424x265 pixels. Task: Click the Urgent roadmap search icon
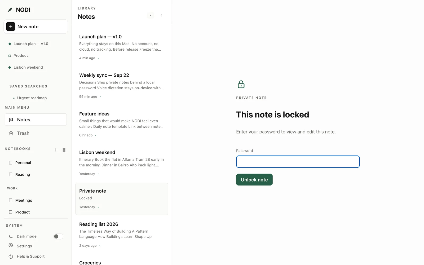click(x=14, y=98)
